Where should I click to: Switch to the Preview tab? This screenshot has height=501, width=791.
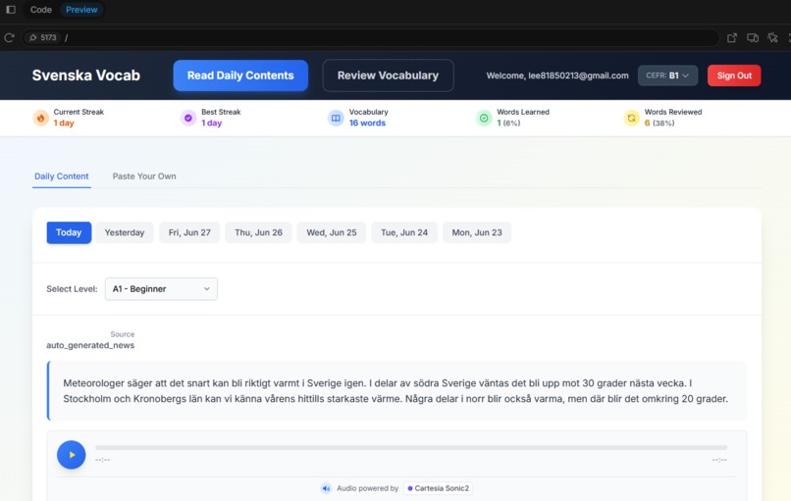tap(81, 10)
